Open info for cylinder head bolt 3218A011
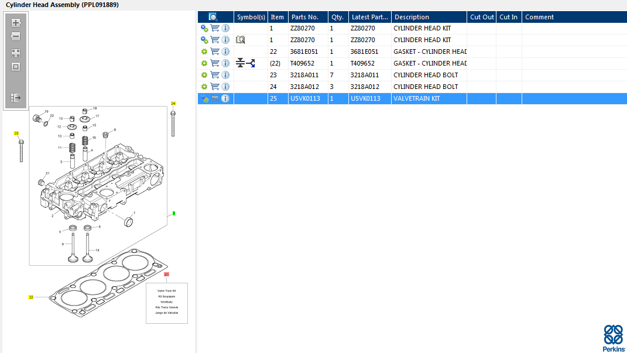 (x=225, y=75)
